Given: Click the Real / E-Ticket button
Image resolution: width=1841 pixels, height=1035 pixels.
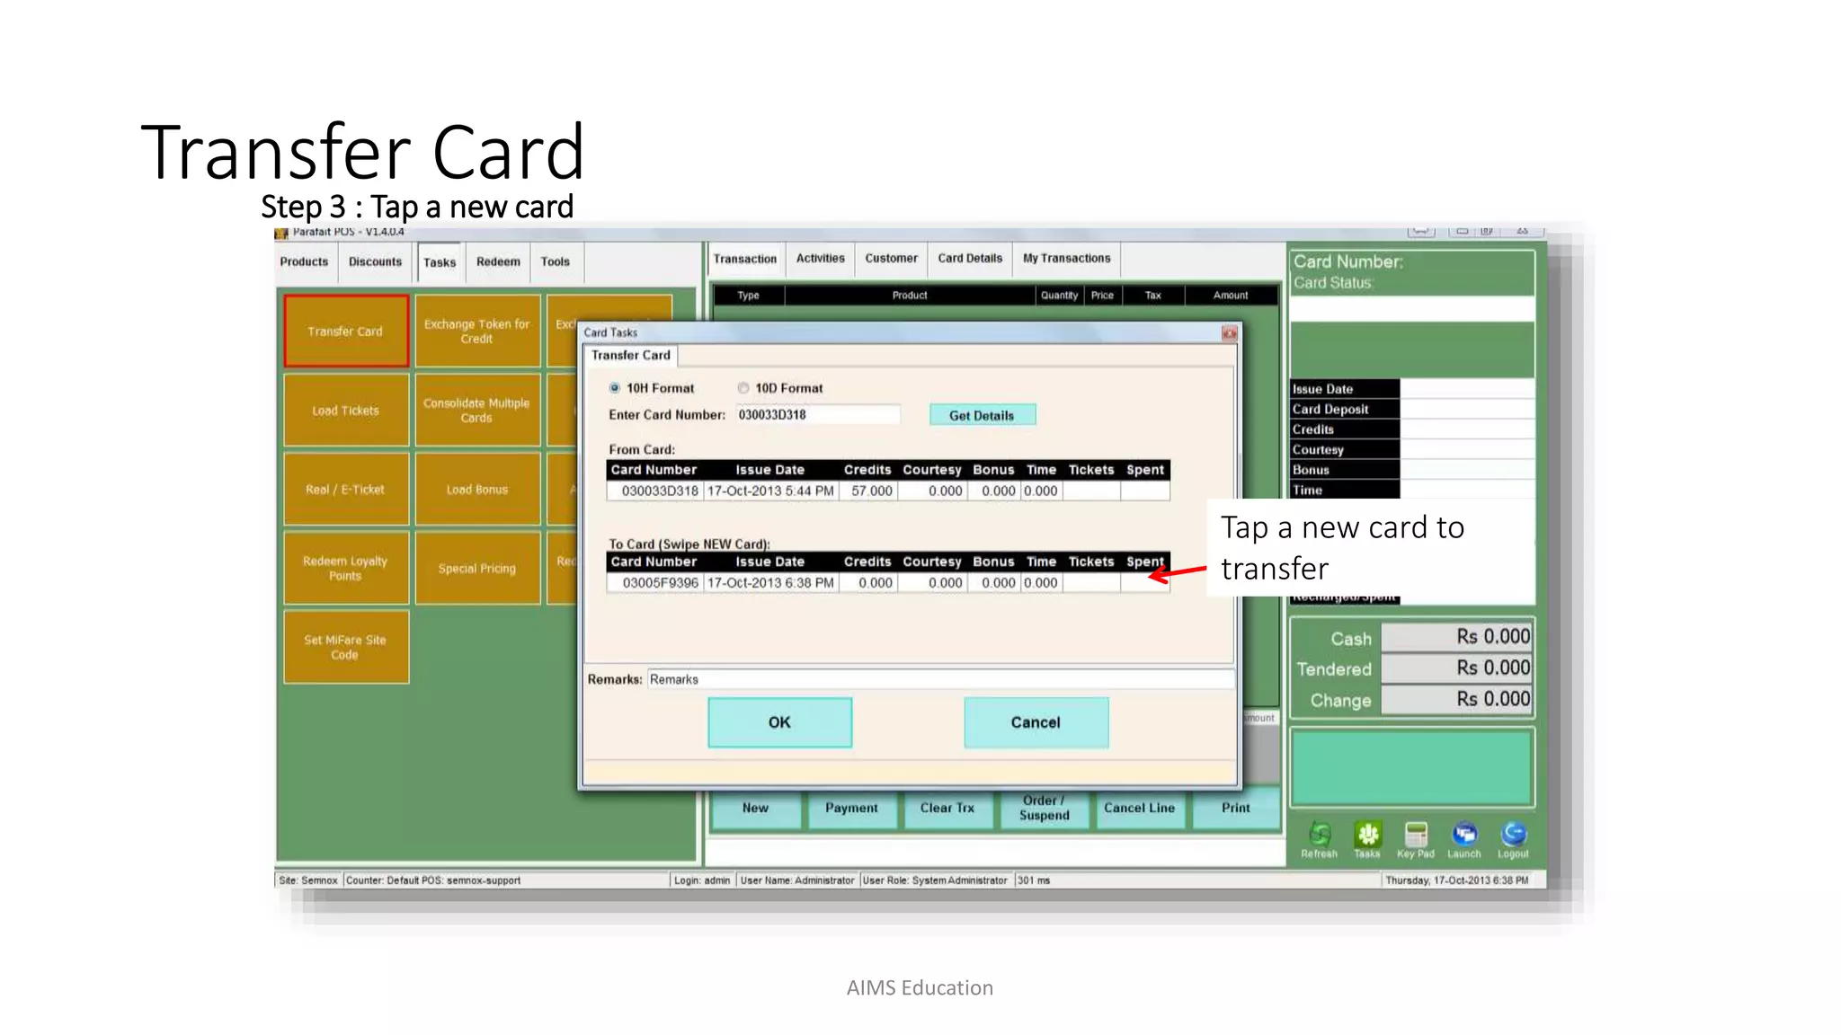Looking at the screenshot, I should click(x=346, y=490).
